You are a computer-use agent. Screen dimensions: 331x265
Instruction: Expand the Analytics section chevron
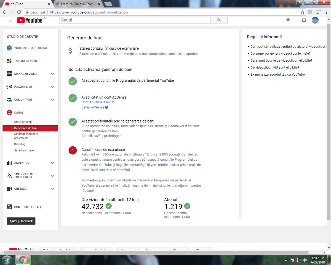tap(52, 163)
